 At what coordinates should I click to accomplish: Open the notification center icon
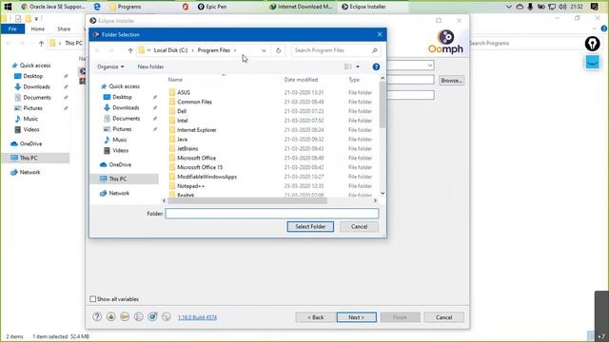coord(594,7)
